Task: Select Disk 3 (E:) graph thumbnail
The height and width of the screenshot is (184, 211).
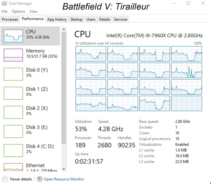Action: click(x=13, y=131)
